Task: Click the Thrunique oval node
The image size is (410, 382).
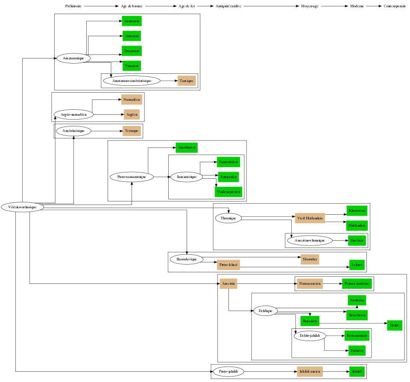Action: pyautogui.click(x=228, y=218)
